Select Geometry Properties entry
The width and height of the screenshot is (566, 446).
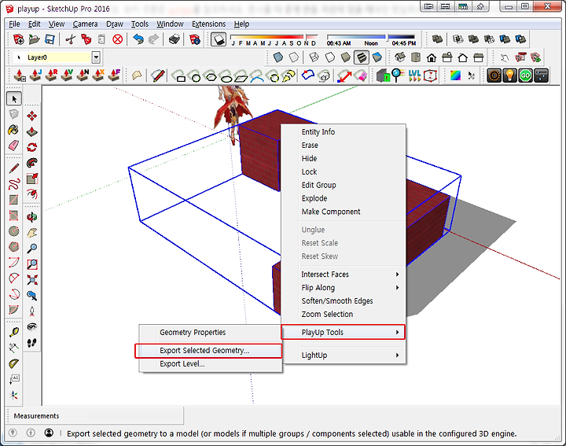211,332
